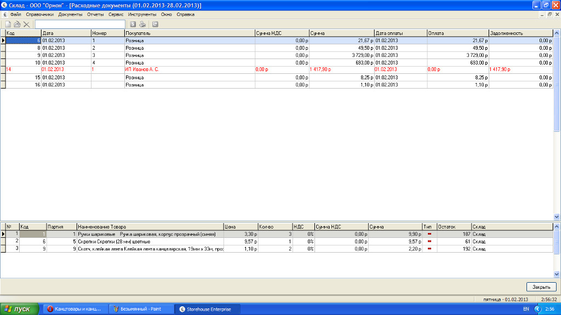Click the open document toolbar icon
Screen dimensions: 561x315
[17, 24]
